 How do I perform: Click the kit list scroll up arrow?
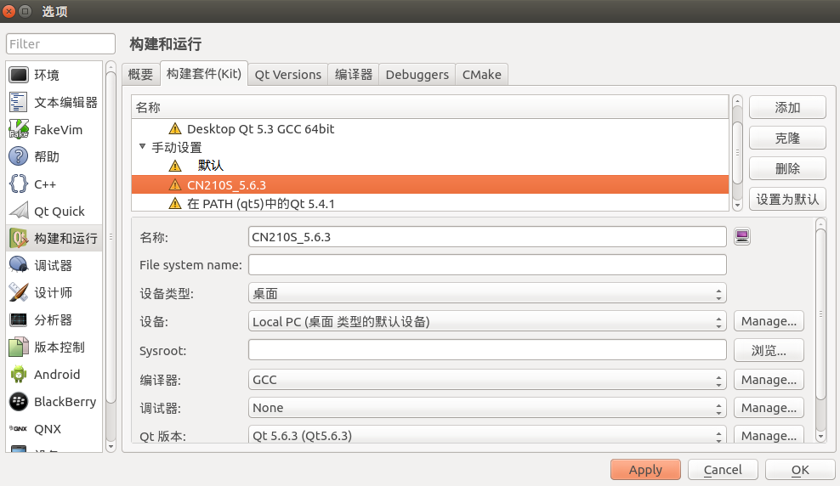[x=737, y=100]
